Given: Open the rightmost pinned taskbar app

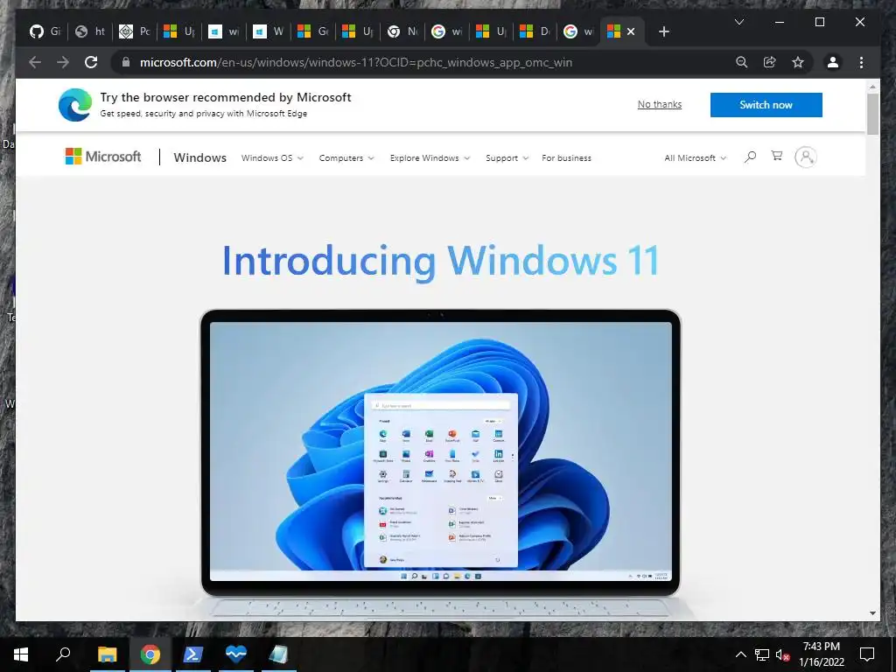Looking at the screenshot, I should pos(278,654).
